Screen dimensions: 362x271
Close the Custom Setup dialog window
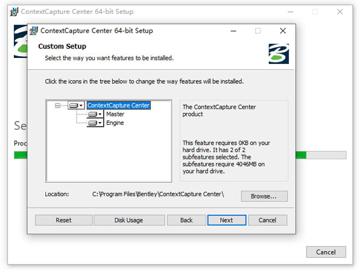[282, 31]
